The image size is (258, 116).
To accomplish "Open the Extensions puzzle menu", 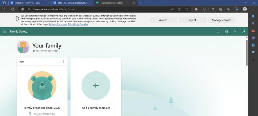I will pos(204,9).
